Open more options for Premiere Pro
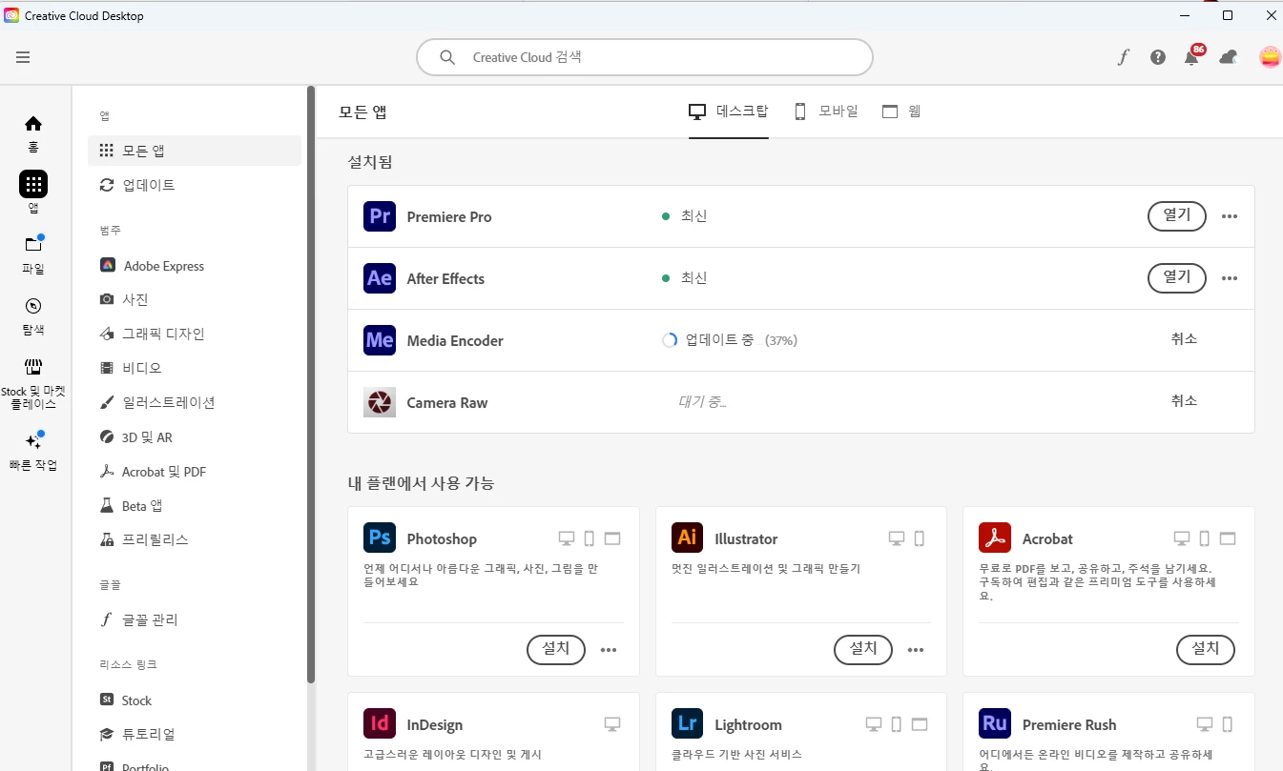This screenshot has height=771, width=1283. (1230, 216)
